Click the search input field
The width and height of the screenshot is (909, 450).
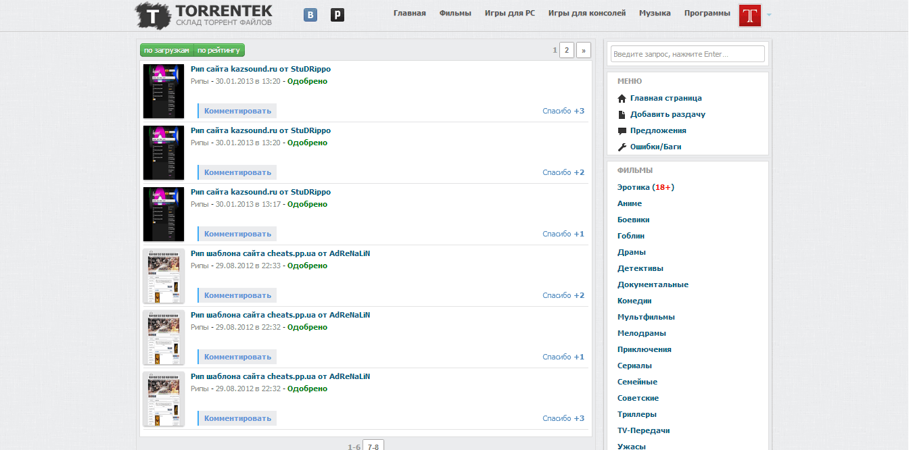(687, 54)
